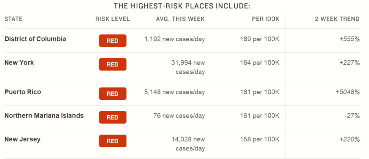
Task: Click RED badge for Northern Mariana Islands
Action: pos(112,117)
